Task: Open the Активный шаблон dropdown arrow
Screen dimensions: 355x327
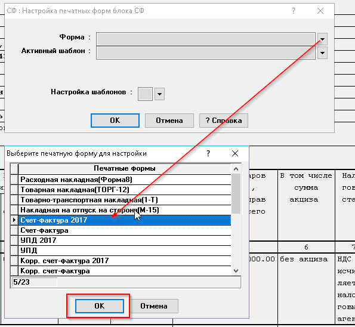Action: tap(322, 53)
